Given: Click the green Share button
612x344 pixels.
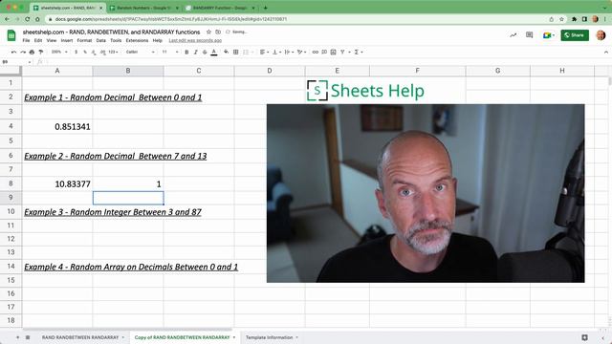Looking at the screenshot, I should 575,35.
